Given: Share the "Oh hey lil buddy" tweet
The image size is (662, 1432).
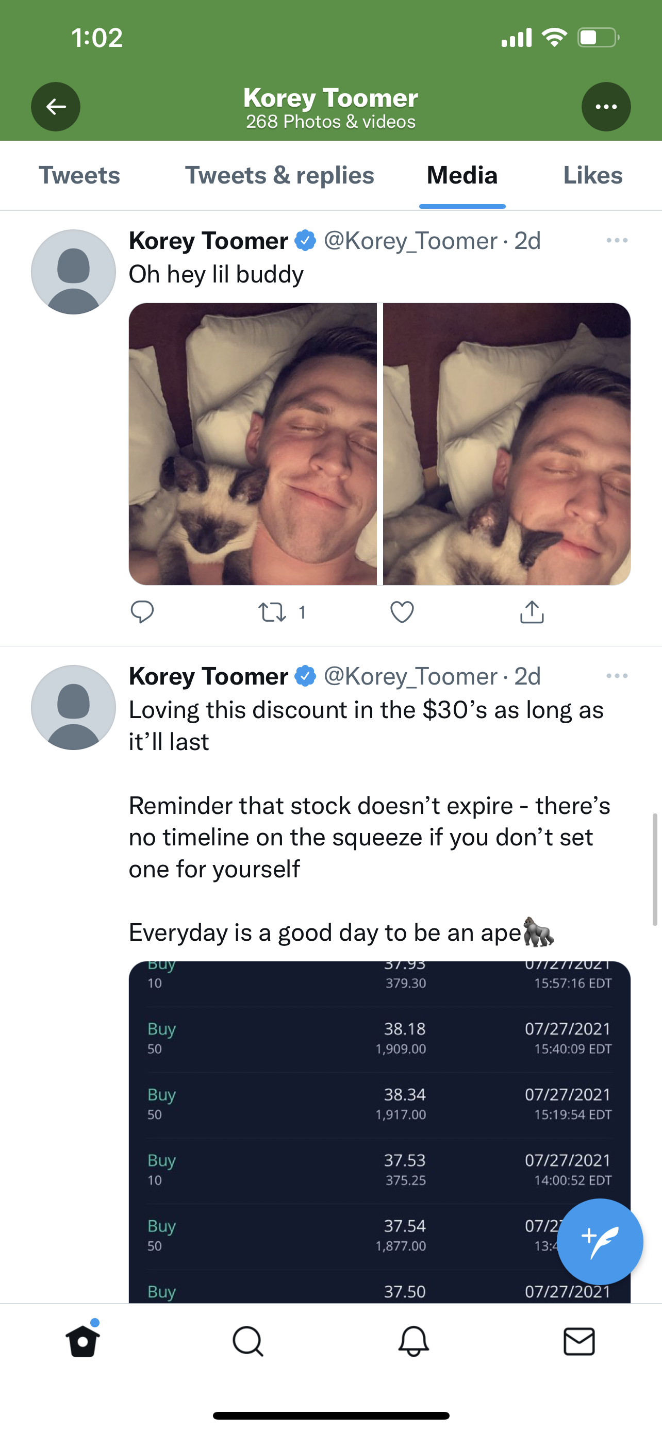Looking at the screenshot, I should tap(532, 612).
